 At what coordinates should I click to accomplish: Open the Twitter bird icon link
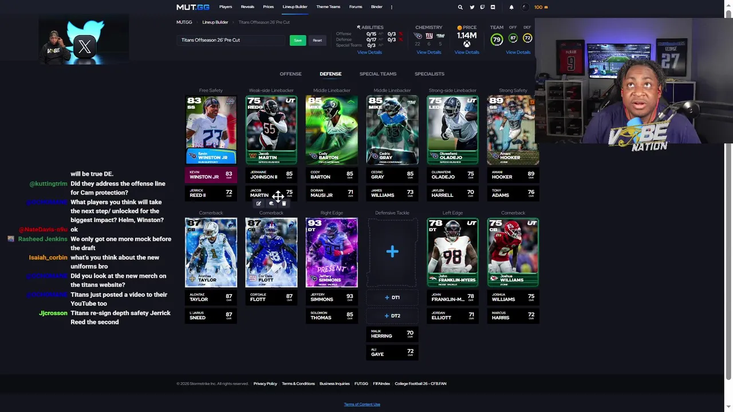pyautogui.click(x=472, y=7)
